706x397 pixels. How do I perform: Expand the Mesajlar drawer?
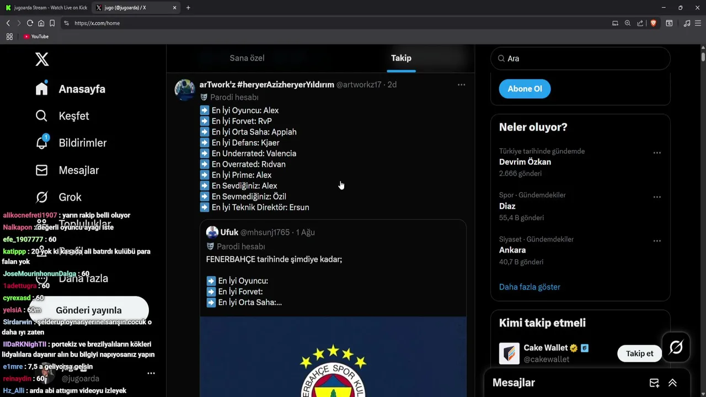[672, 383]
